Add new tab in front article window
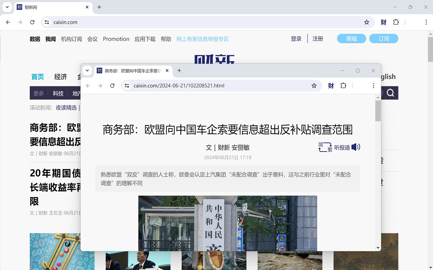 (x=179, y=71)
